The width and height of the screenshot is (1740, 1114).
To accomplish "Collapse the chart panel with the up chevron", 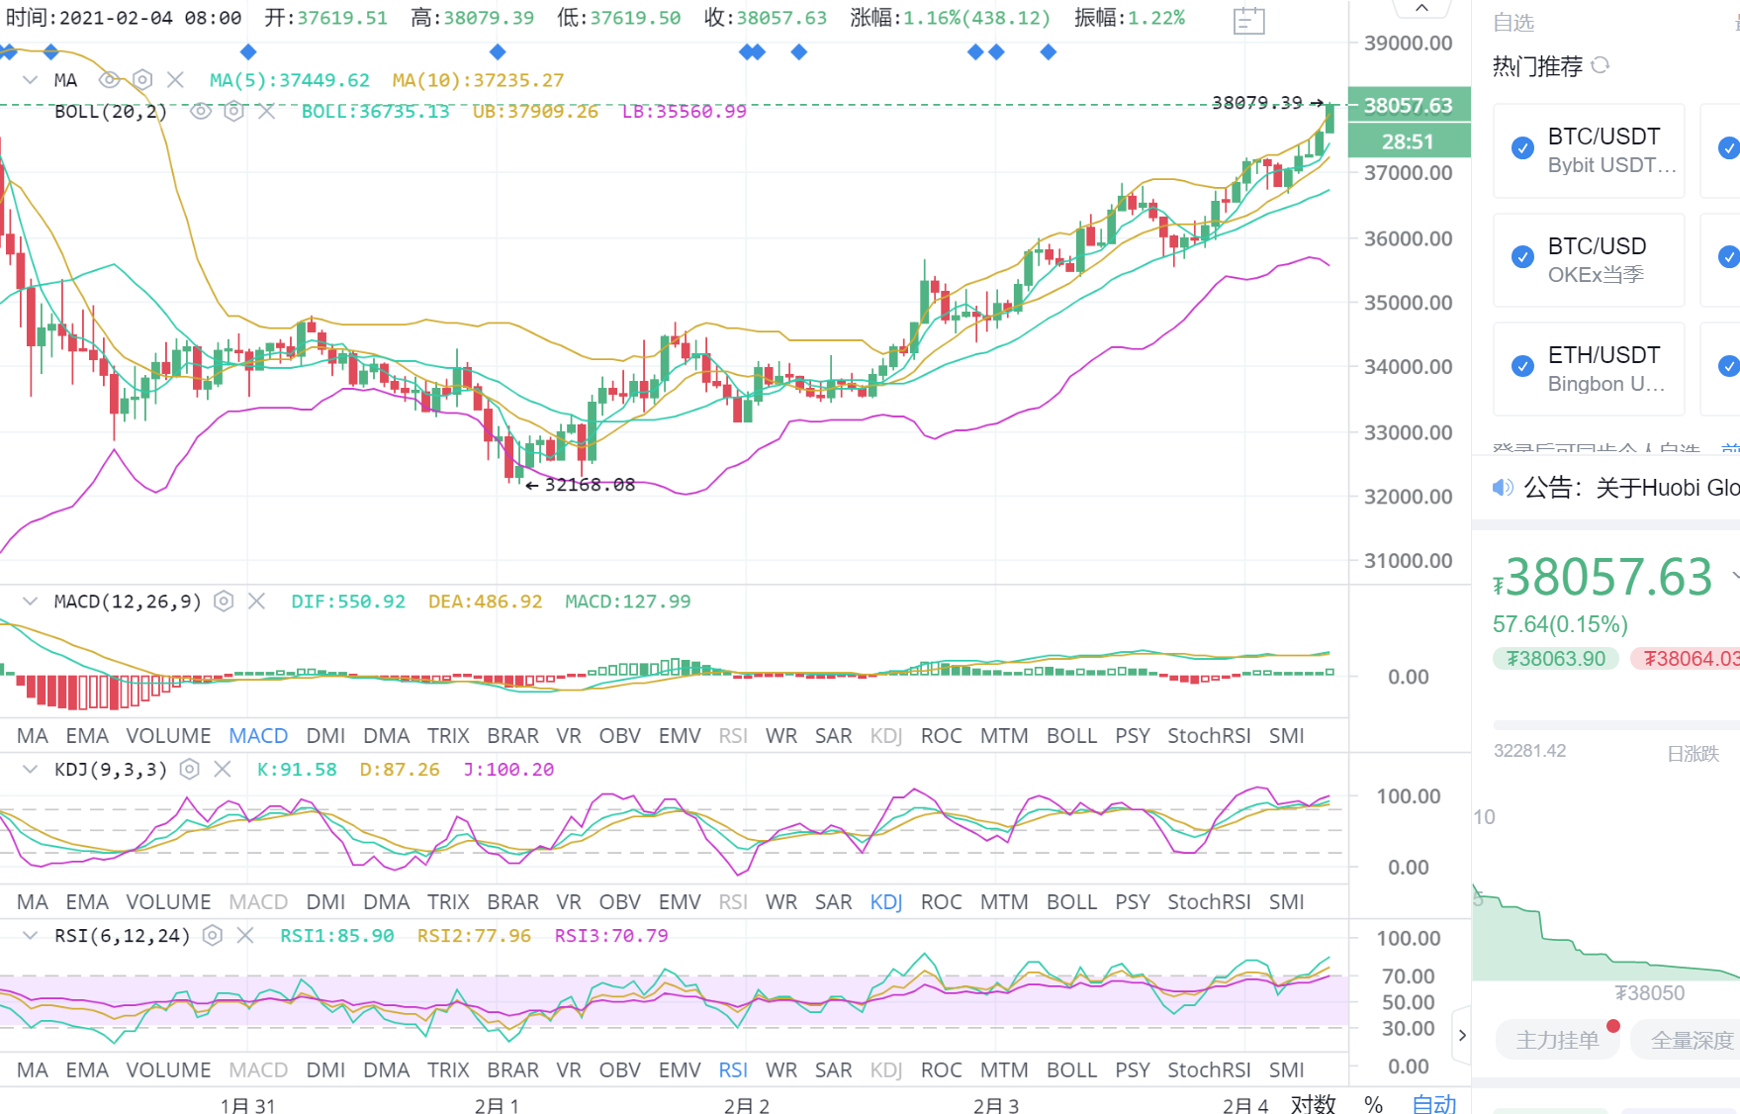I will pyautogui.click(x=1421, y=8).
